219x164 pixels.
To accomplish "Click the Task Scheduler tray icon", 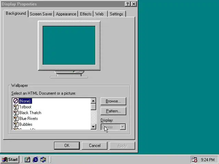I will (194, 160).
